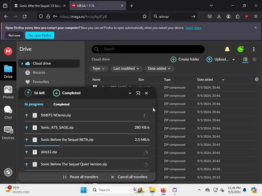This screenshot has width=262, height=196.
Task: Open the Chat section
Action: click(8, 113)
